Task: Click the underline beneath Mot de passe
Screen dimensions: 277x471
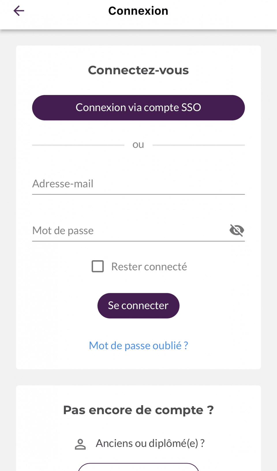Action: point(138,241)
